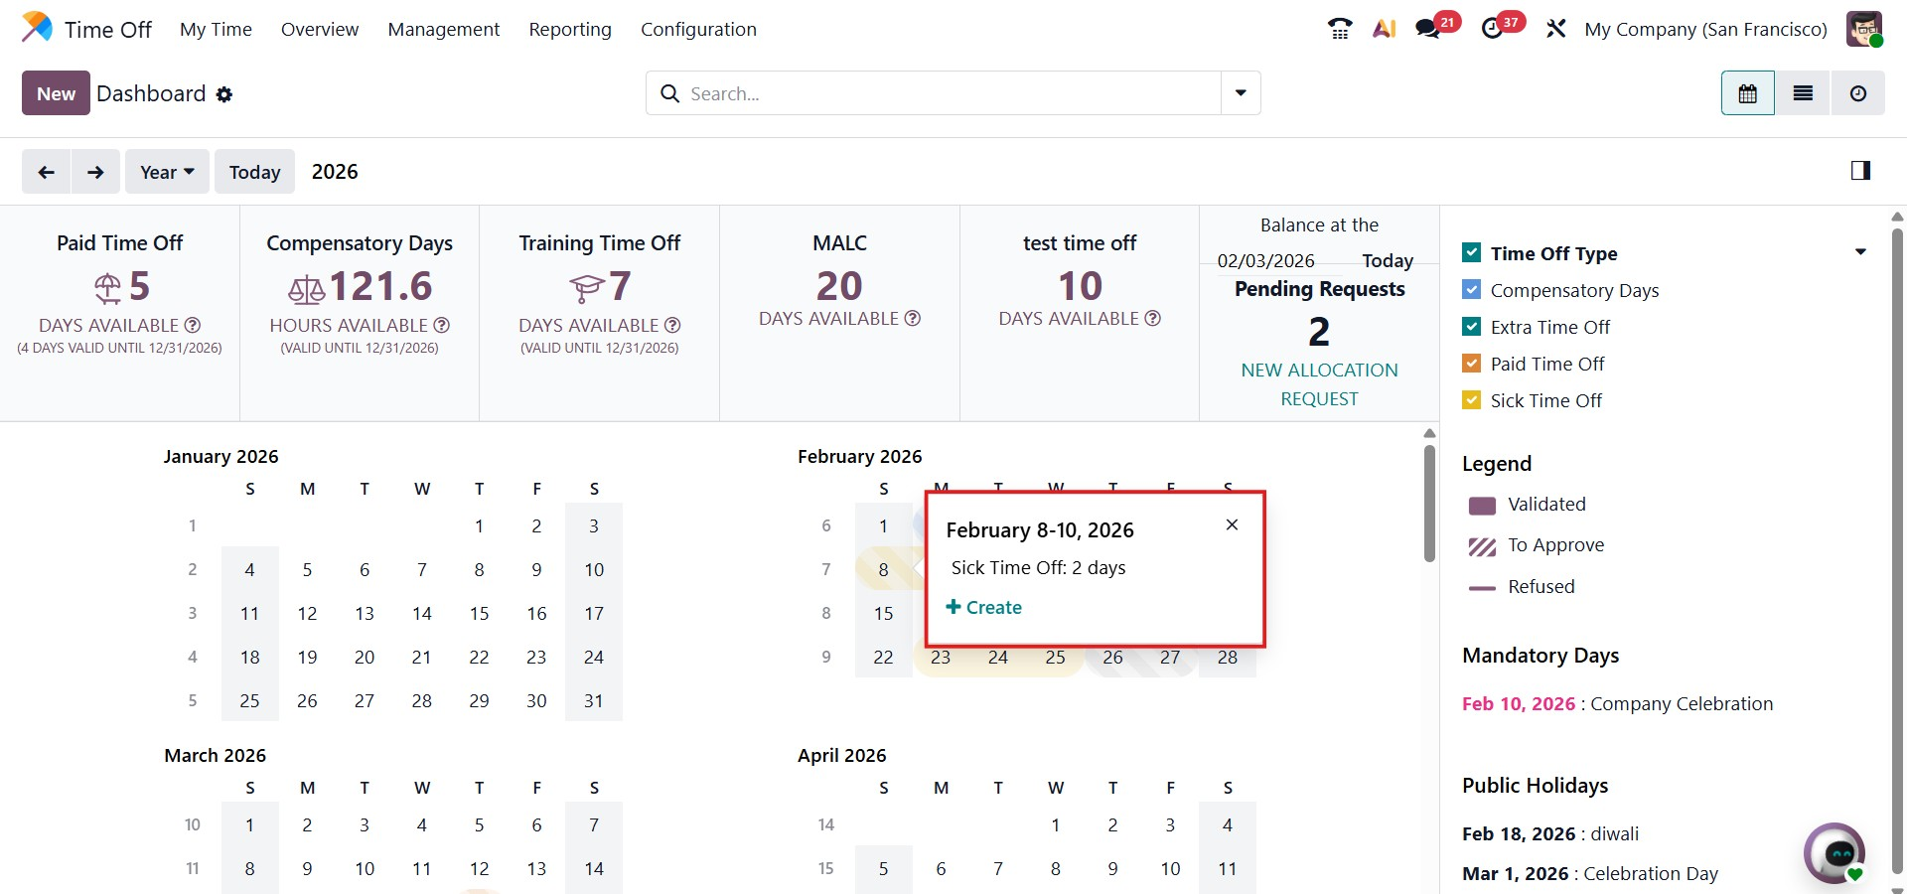Open the Reporting menu

pyautogui.click(x=570, y=29)
